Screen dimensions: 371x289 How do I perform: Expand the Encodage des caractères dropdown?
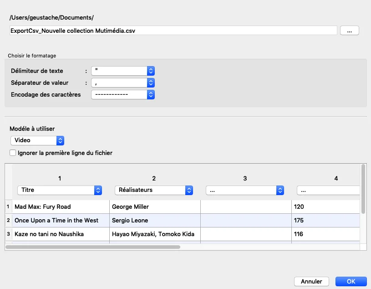click(x=123, y=94)
